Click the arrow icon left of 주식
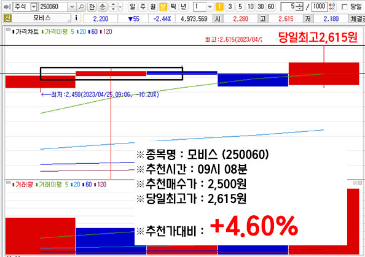Viewport: 365px width, 257px height. coord(7,7)
